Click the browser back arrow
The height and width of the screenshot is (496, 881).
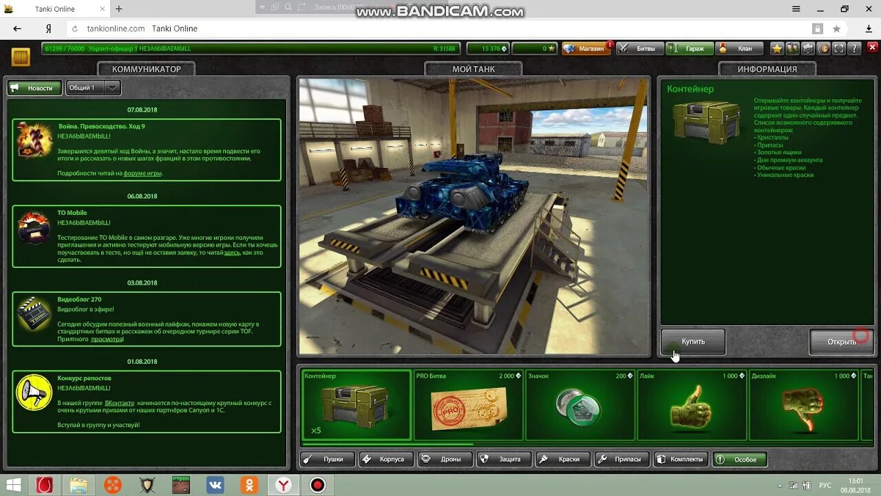(x=17, y=28)
